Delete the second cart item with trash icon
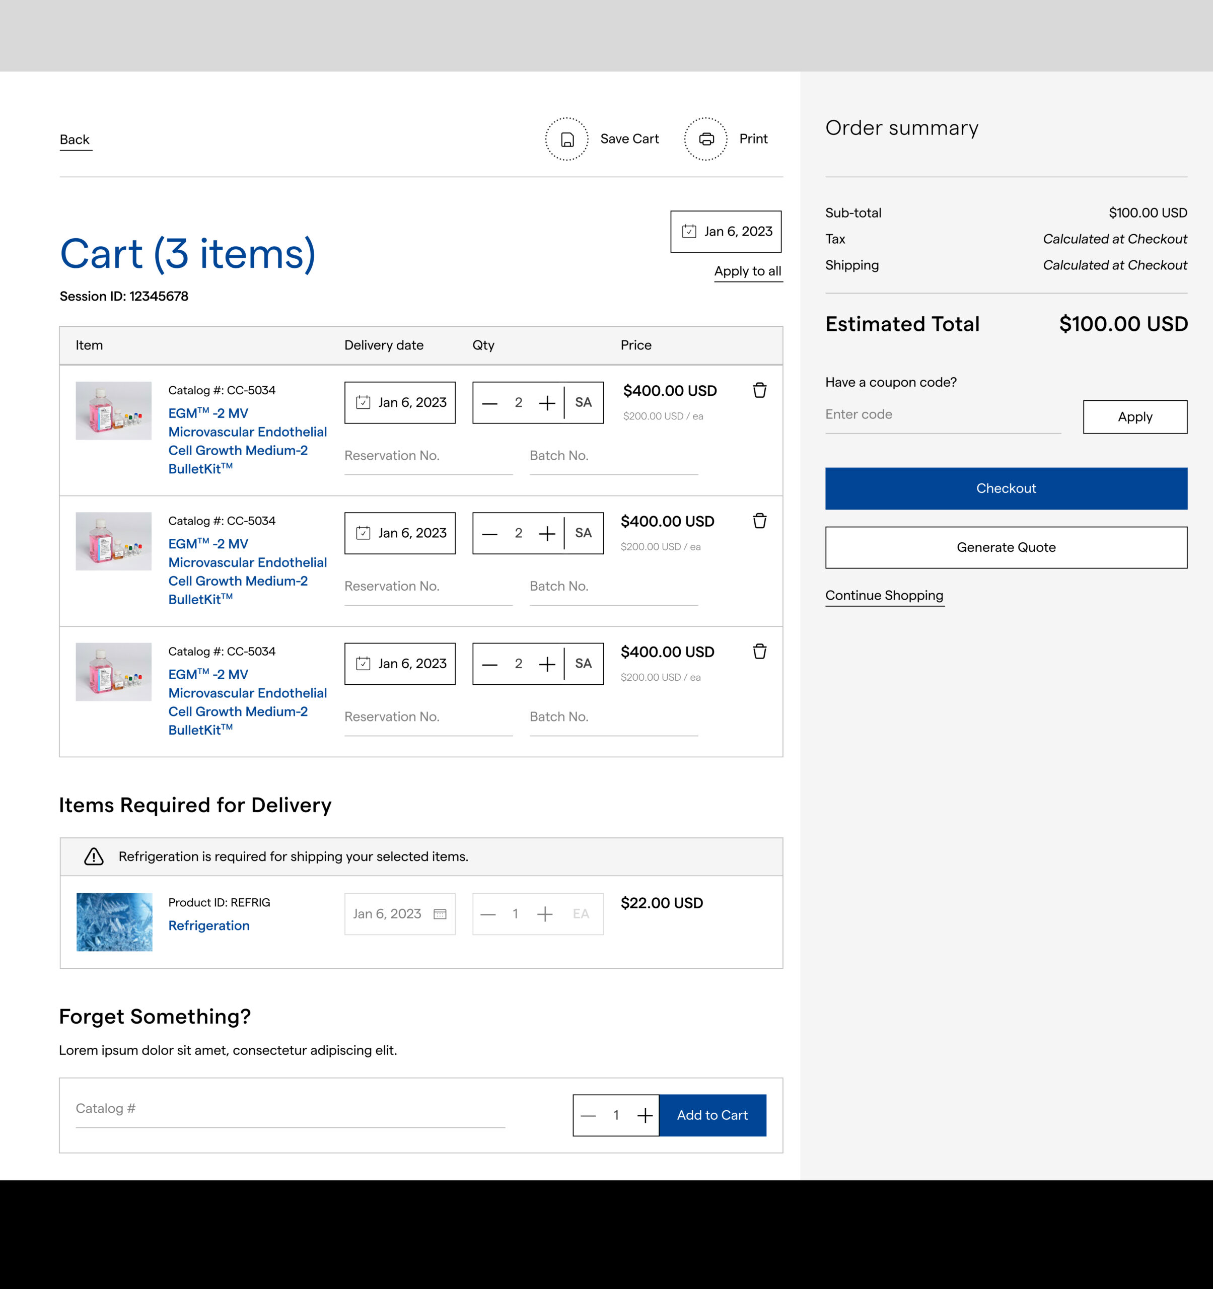 tap(759, 521)
